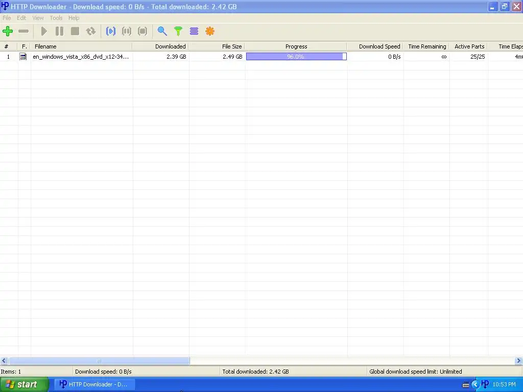Viewport: 523px width, 392px height.
Task: Click the 2.39 GB downloaded value
Action: coord(176,57)
